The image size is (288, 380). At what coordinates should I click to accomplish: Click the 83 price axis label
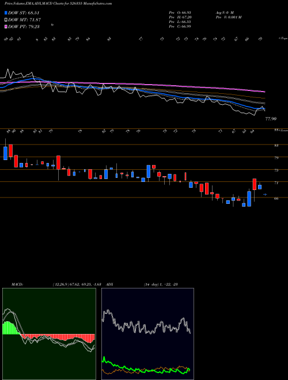click(276, 145)
